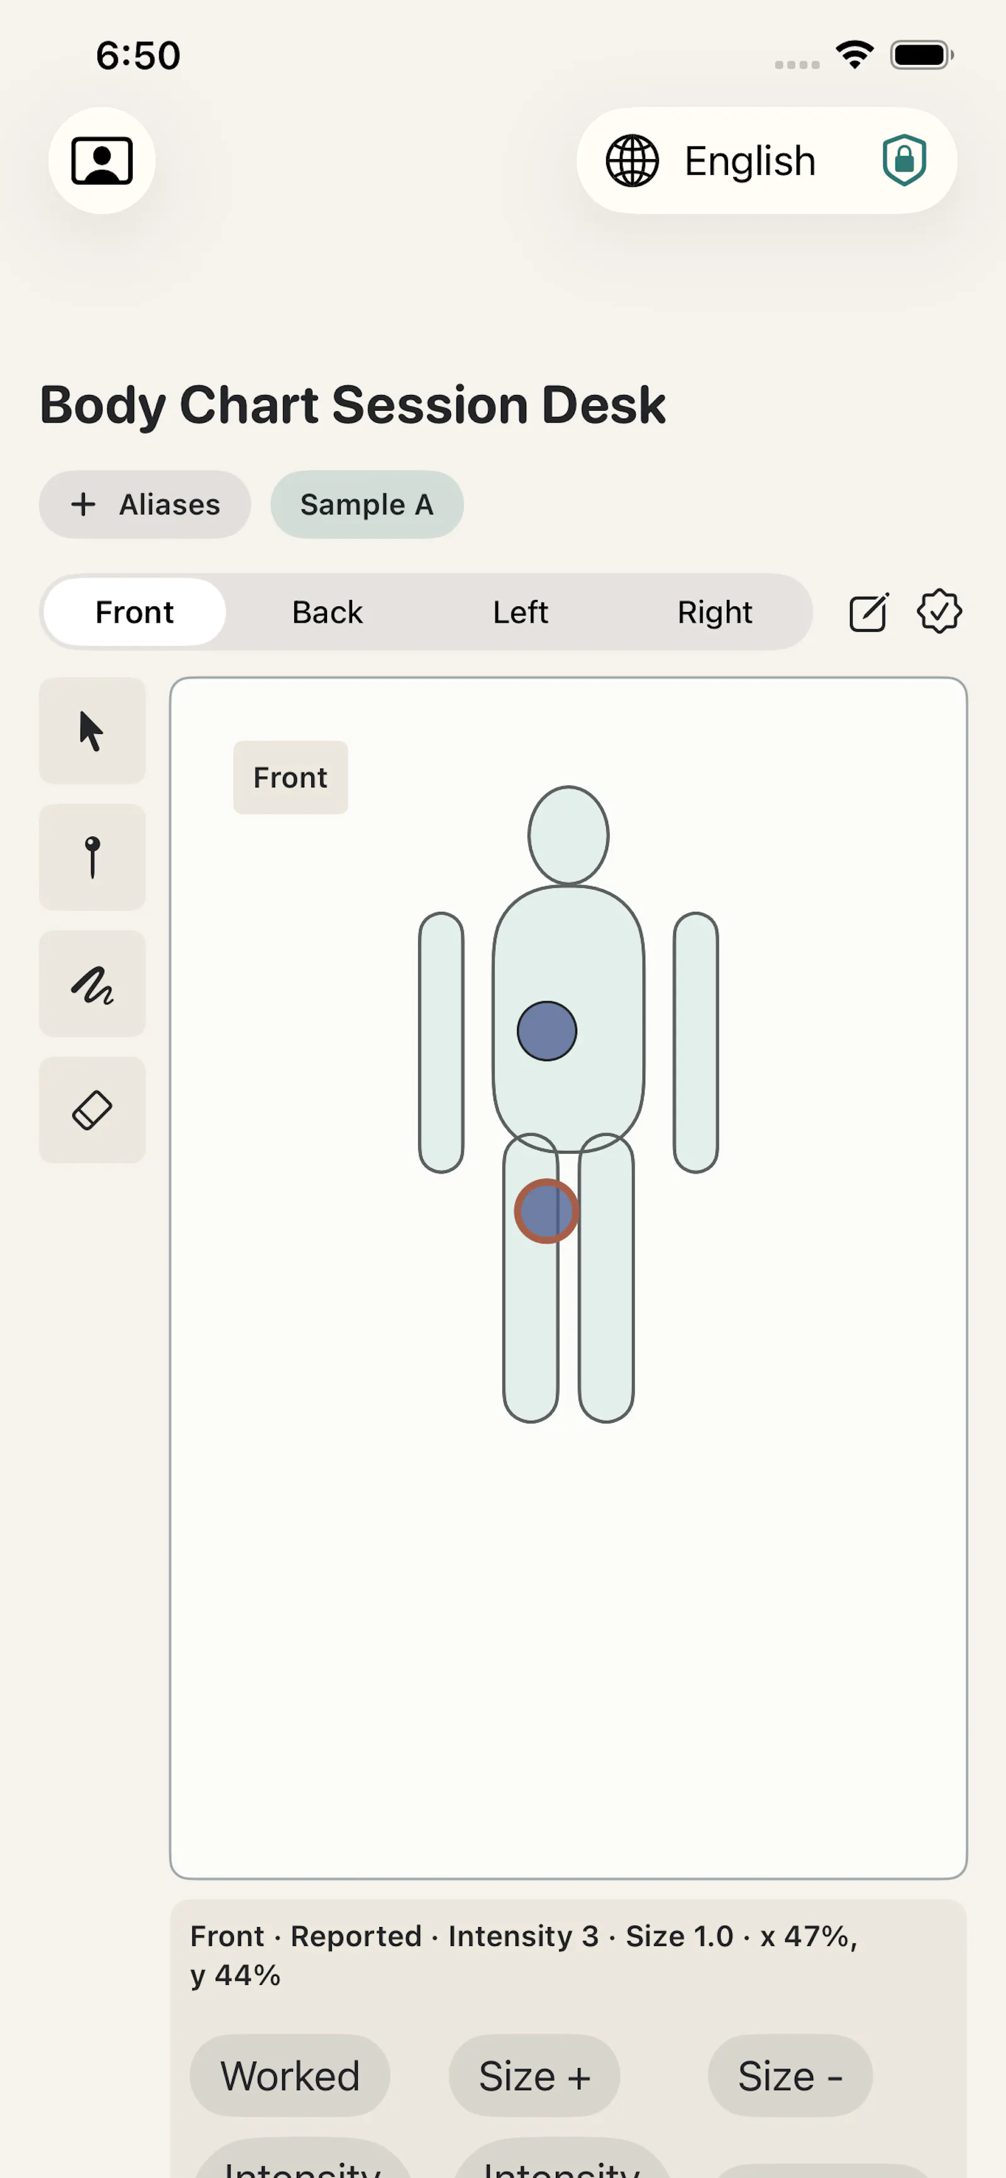Mark the selected marker as Worked
1006x2178 pixels.
click(290, 2075)
